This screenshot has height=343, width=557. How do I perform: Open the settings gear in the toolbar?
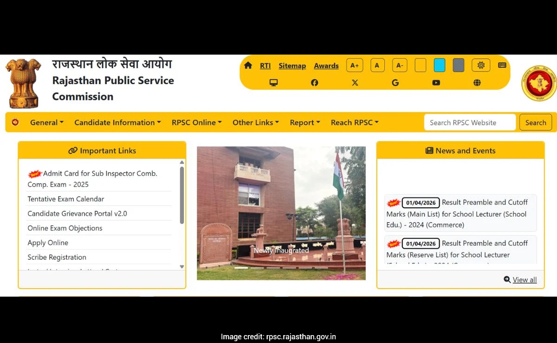(x=481, y=65)
